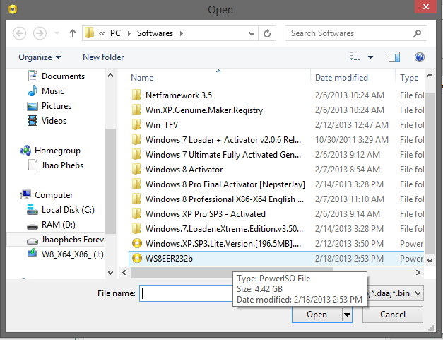
Task: Close the Open dialog
Action: coord(426,6)
